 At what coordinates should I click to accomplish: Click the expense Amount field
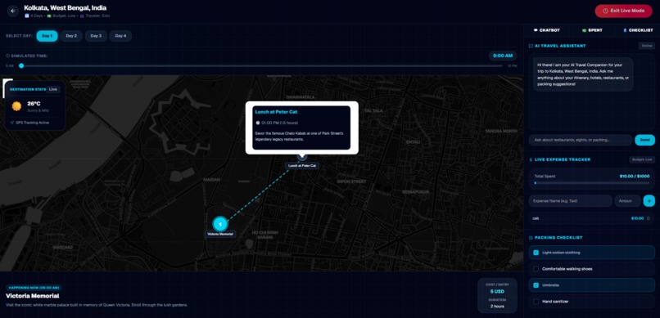(627, 201)
